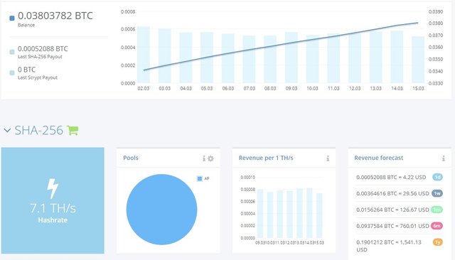The height and width of the screenshot is (260, 455).
Task: Toggle the AP pool legend square
Action: click(200, 178)
